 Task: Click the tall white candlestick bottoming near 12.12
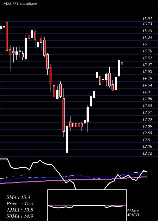point(67,139)
